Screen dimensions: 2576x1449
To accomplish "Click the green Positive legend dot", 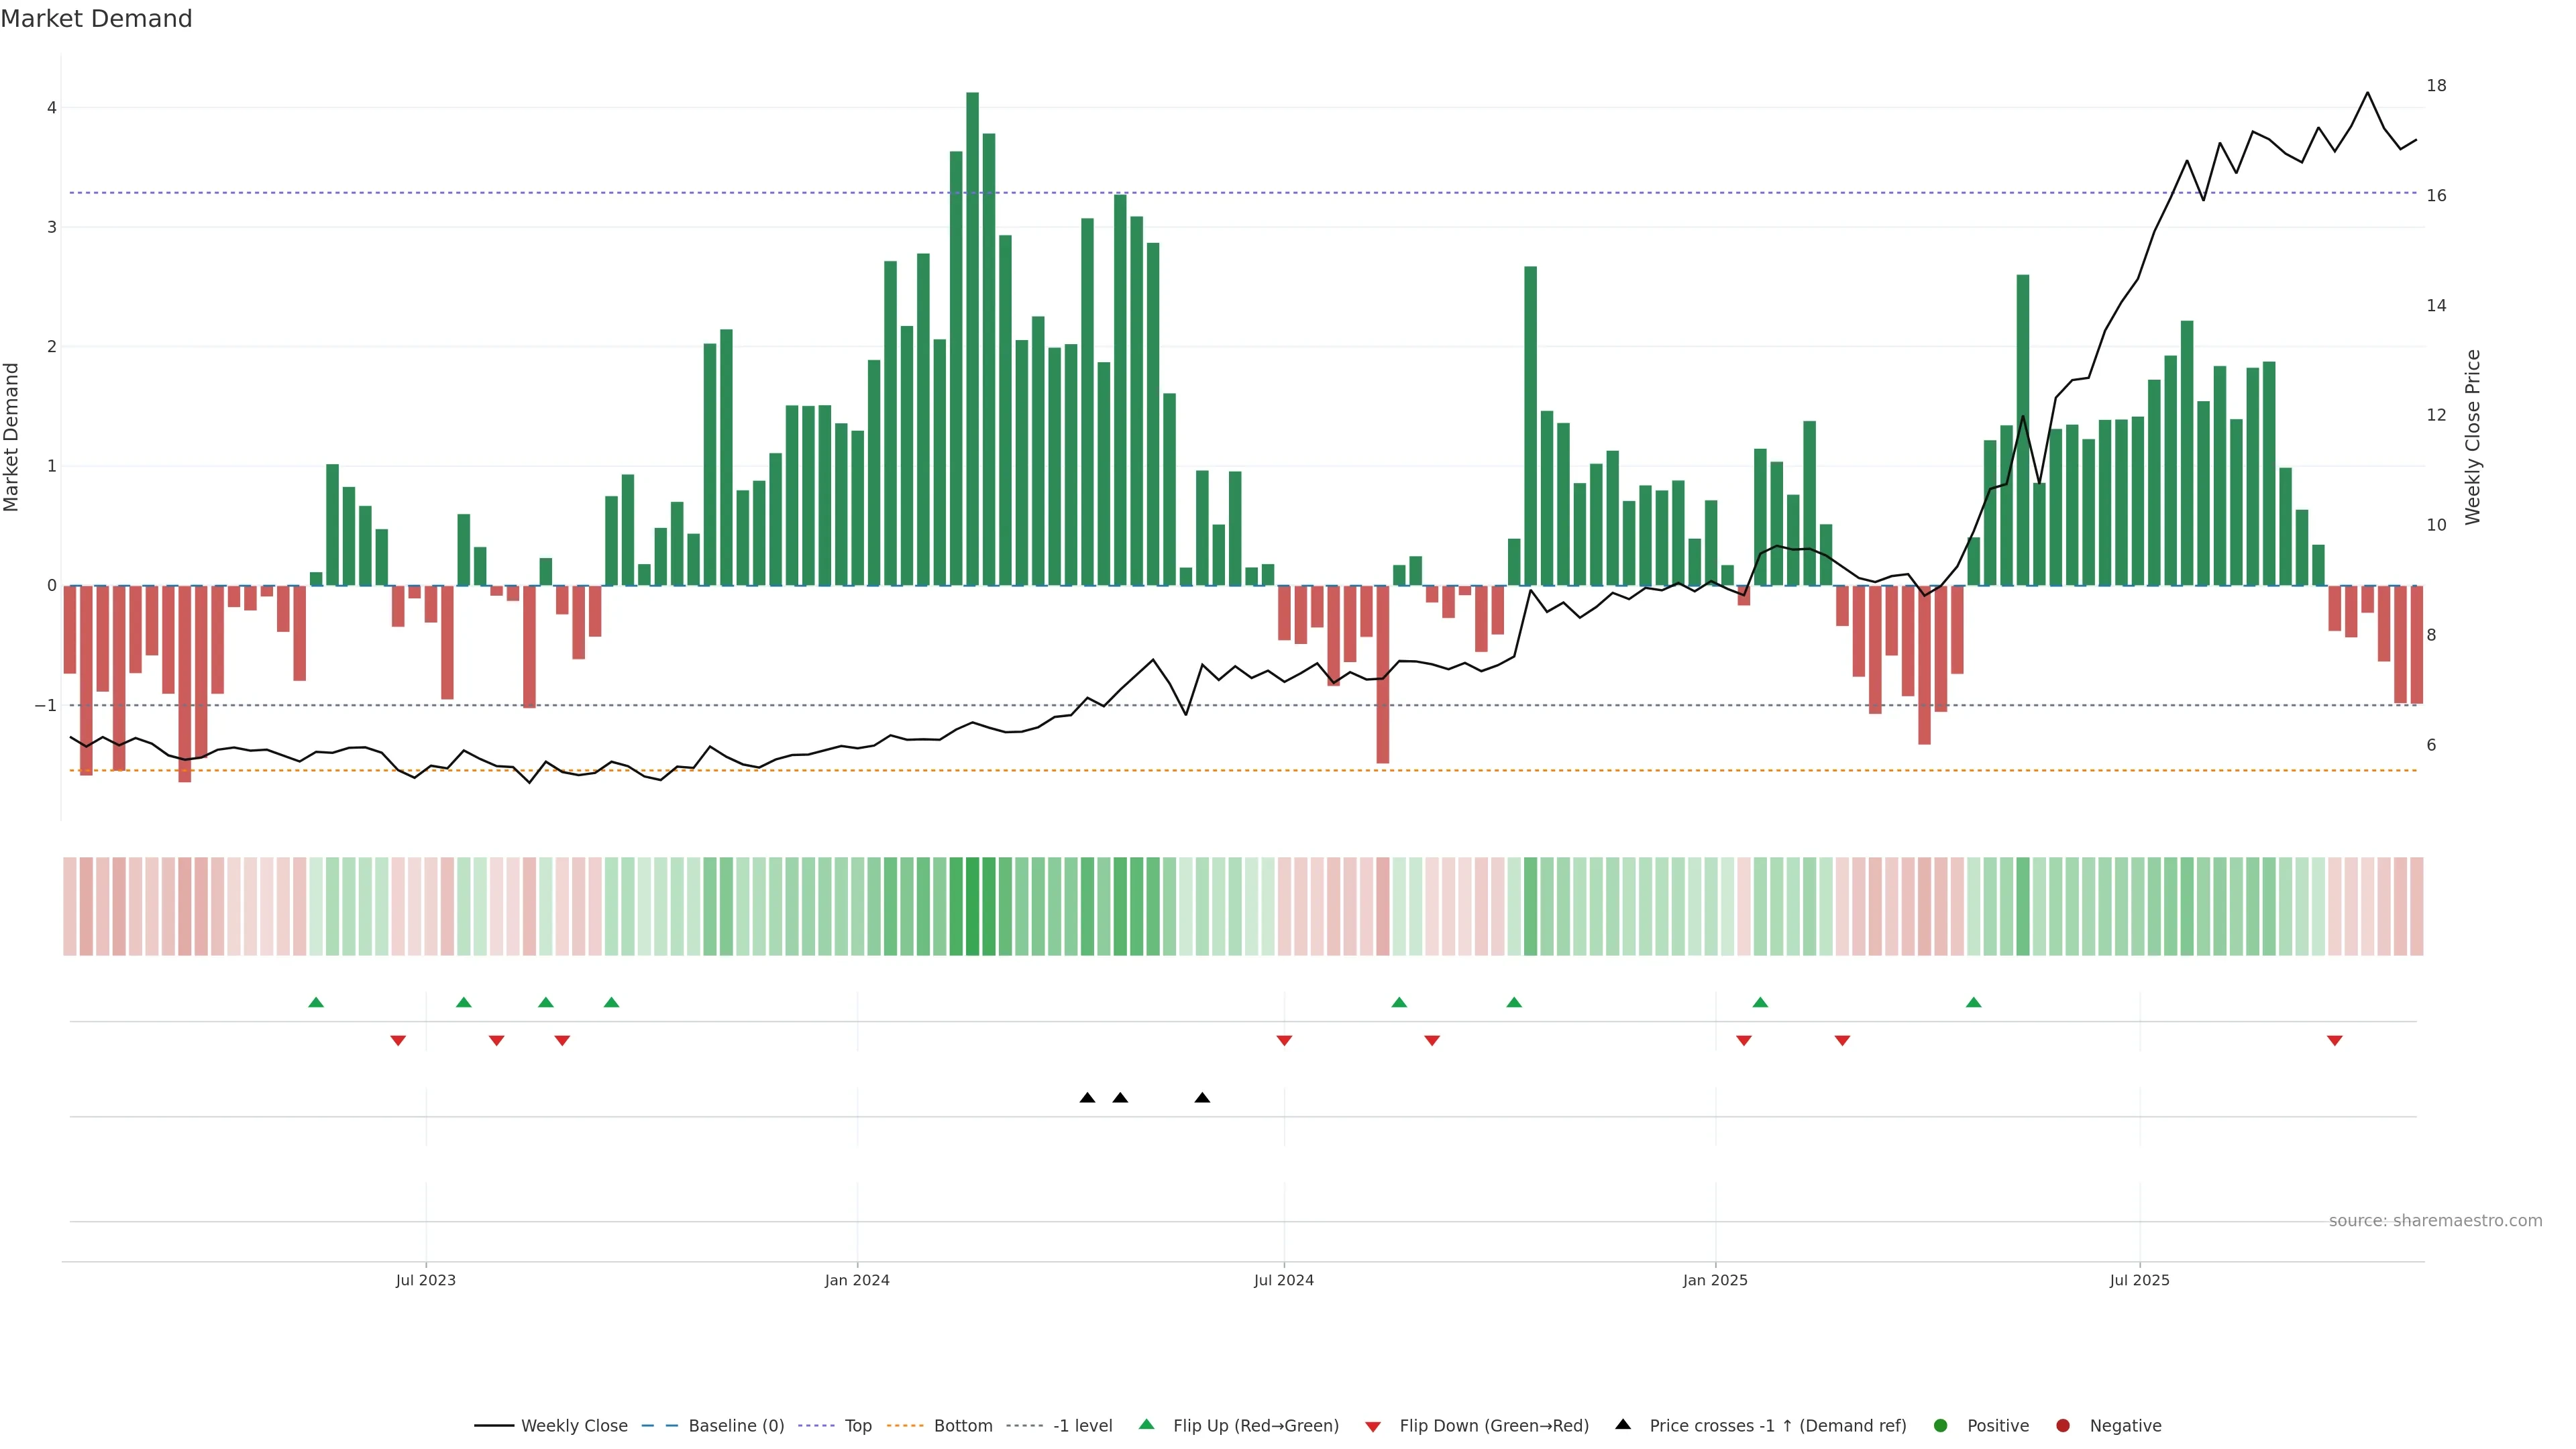I will (1941, 1426).
